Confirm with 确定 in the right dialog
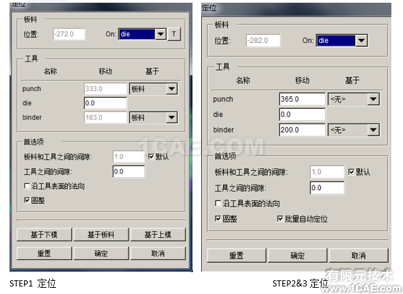The image size is (403, 294). point(298,256)
